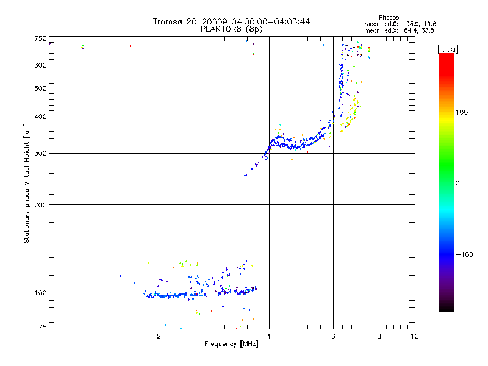Image resolution: width=488 pixels, height=366 pixels.
Task: Click the x-axis tick label '8'
Action: pyautogui.click(x=379, y=336)
